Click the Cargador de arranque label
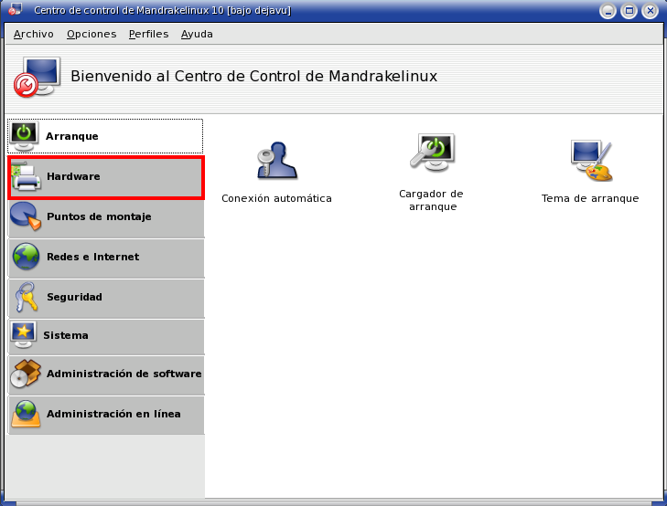The height and width of the screenshot is (506, 667). (431, 200)
